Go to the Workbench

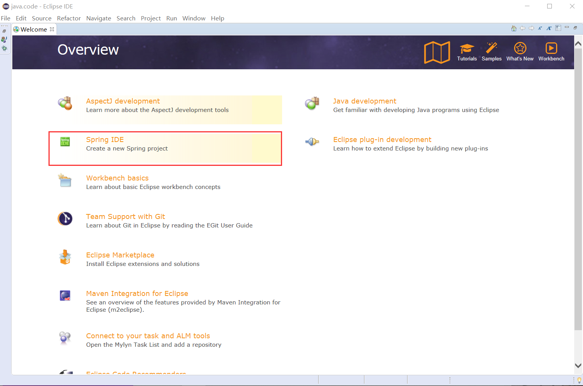[551, 52]
